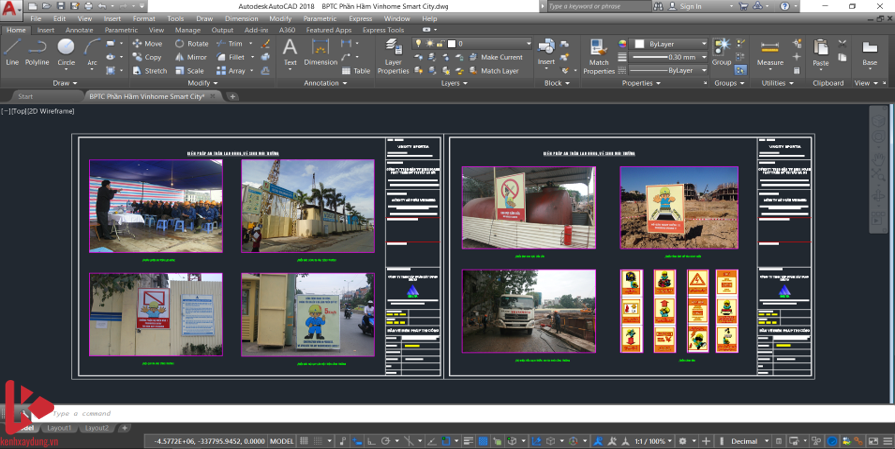Expand the Decimal units dropdown
This screenshot has height=449, width=895.
click(x=748, y=440)
